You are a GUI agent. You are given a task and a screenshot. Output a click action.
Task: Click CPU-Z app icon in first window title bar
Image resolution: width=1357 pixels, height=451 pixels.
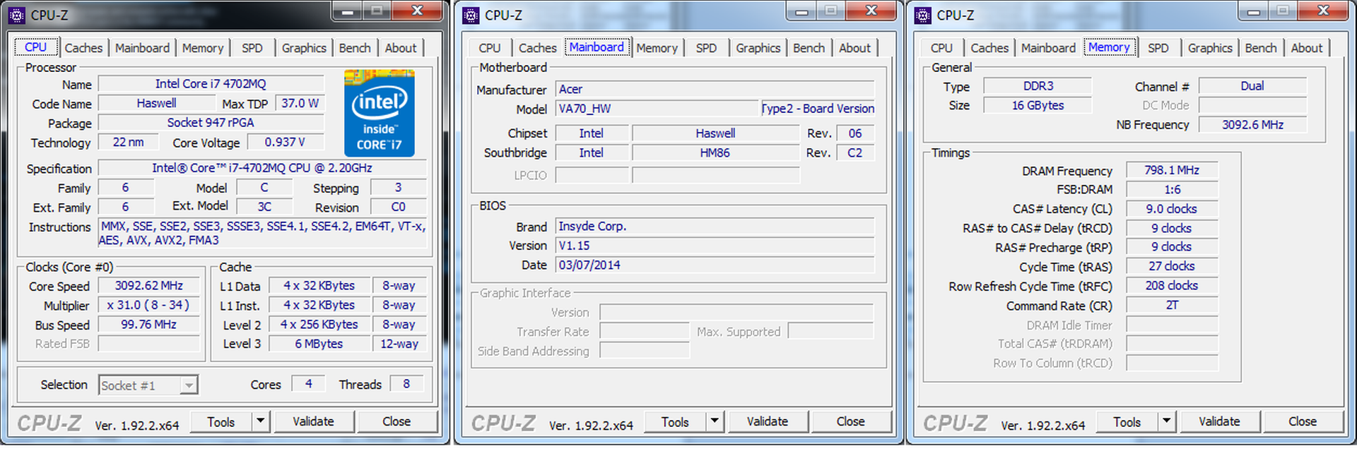pyautogui.click(x=16, y=15)
